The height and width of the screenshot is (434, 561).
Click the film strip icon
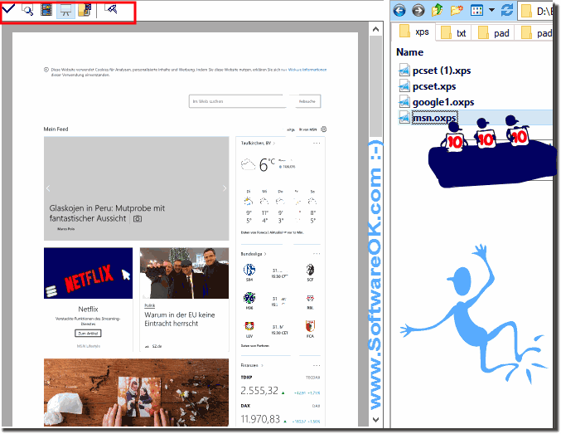[46, 10]
